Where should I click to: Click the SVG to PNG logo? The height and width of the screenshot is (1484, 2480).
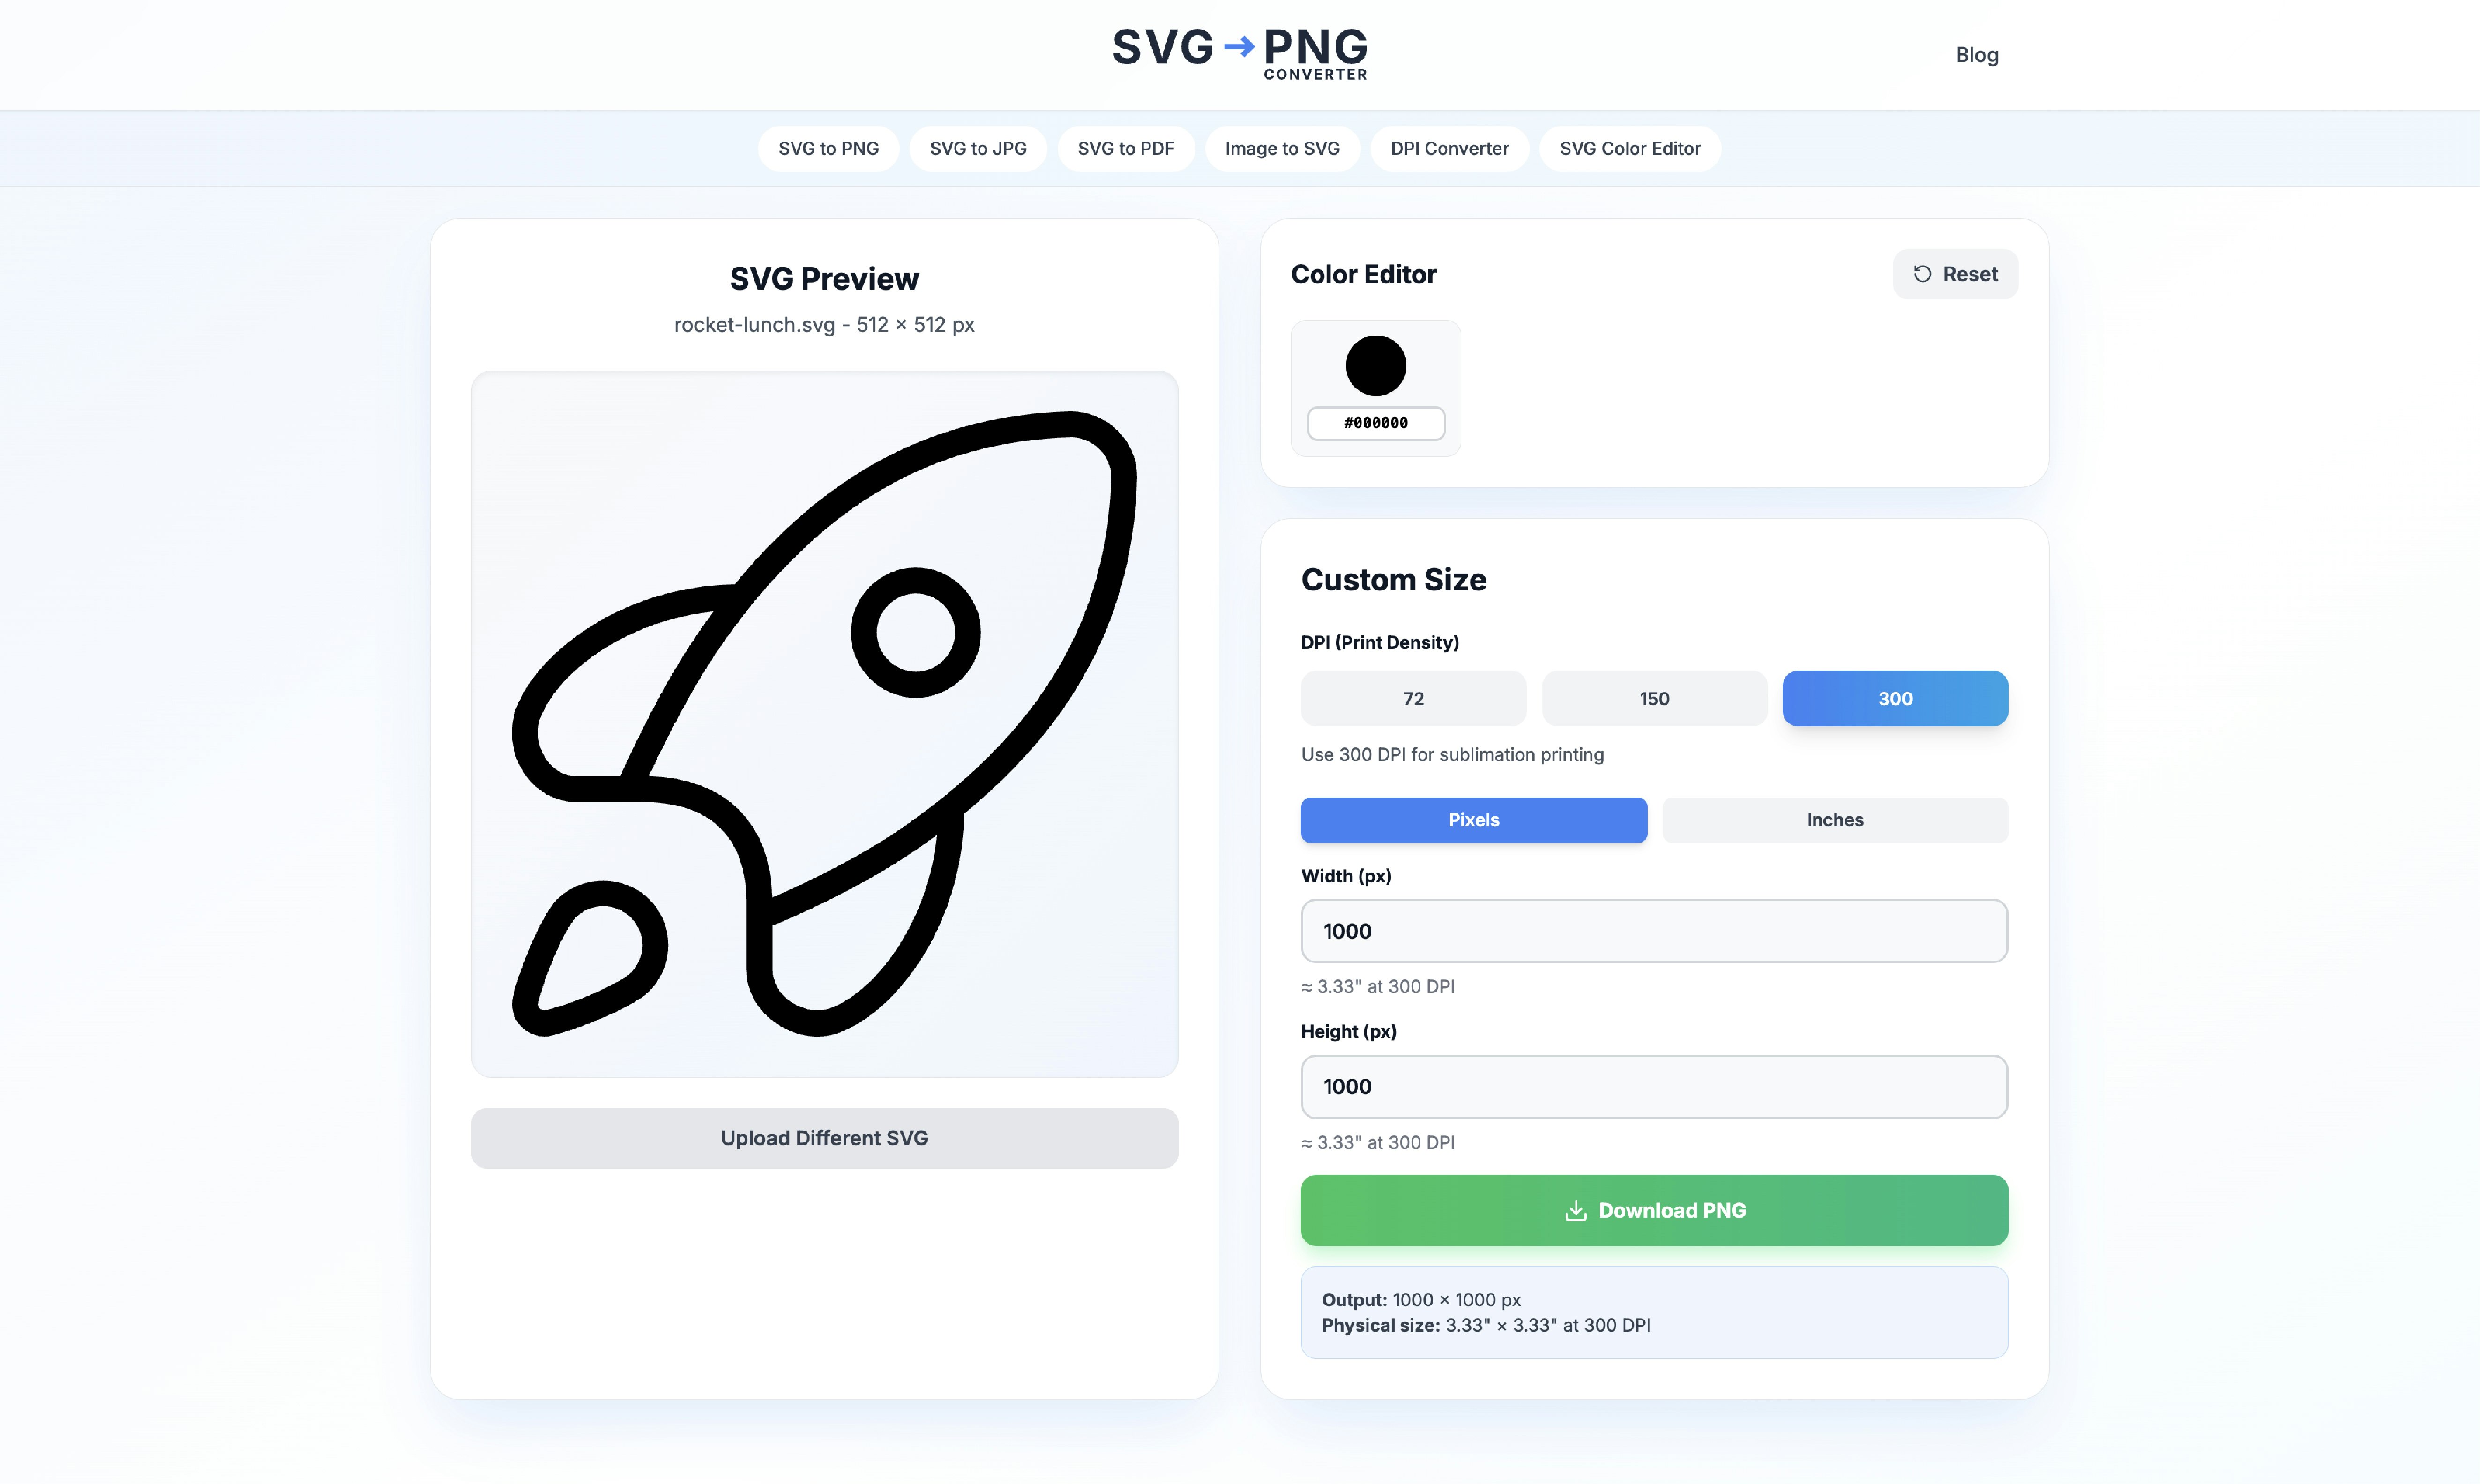click(1239, 52)
